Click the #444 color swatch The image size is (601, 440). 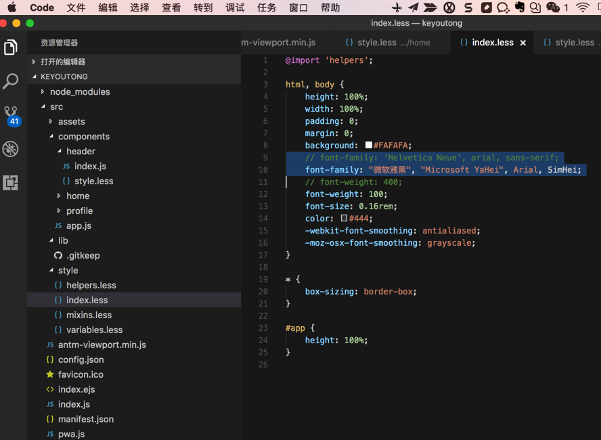pos(344,219)
